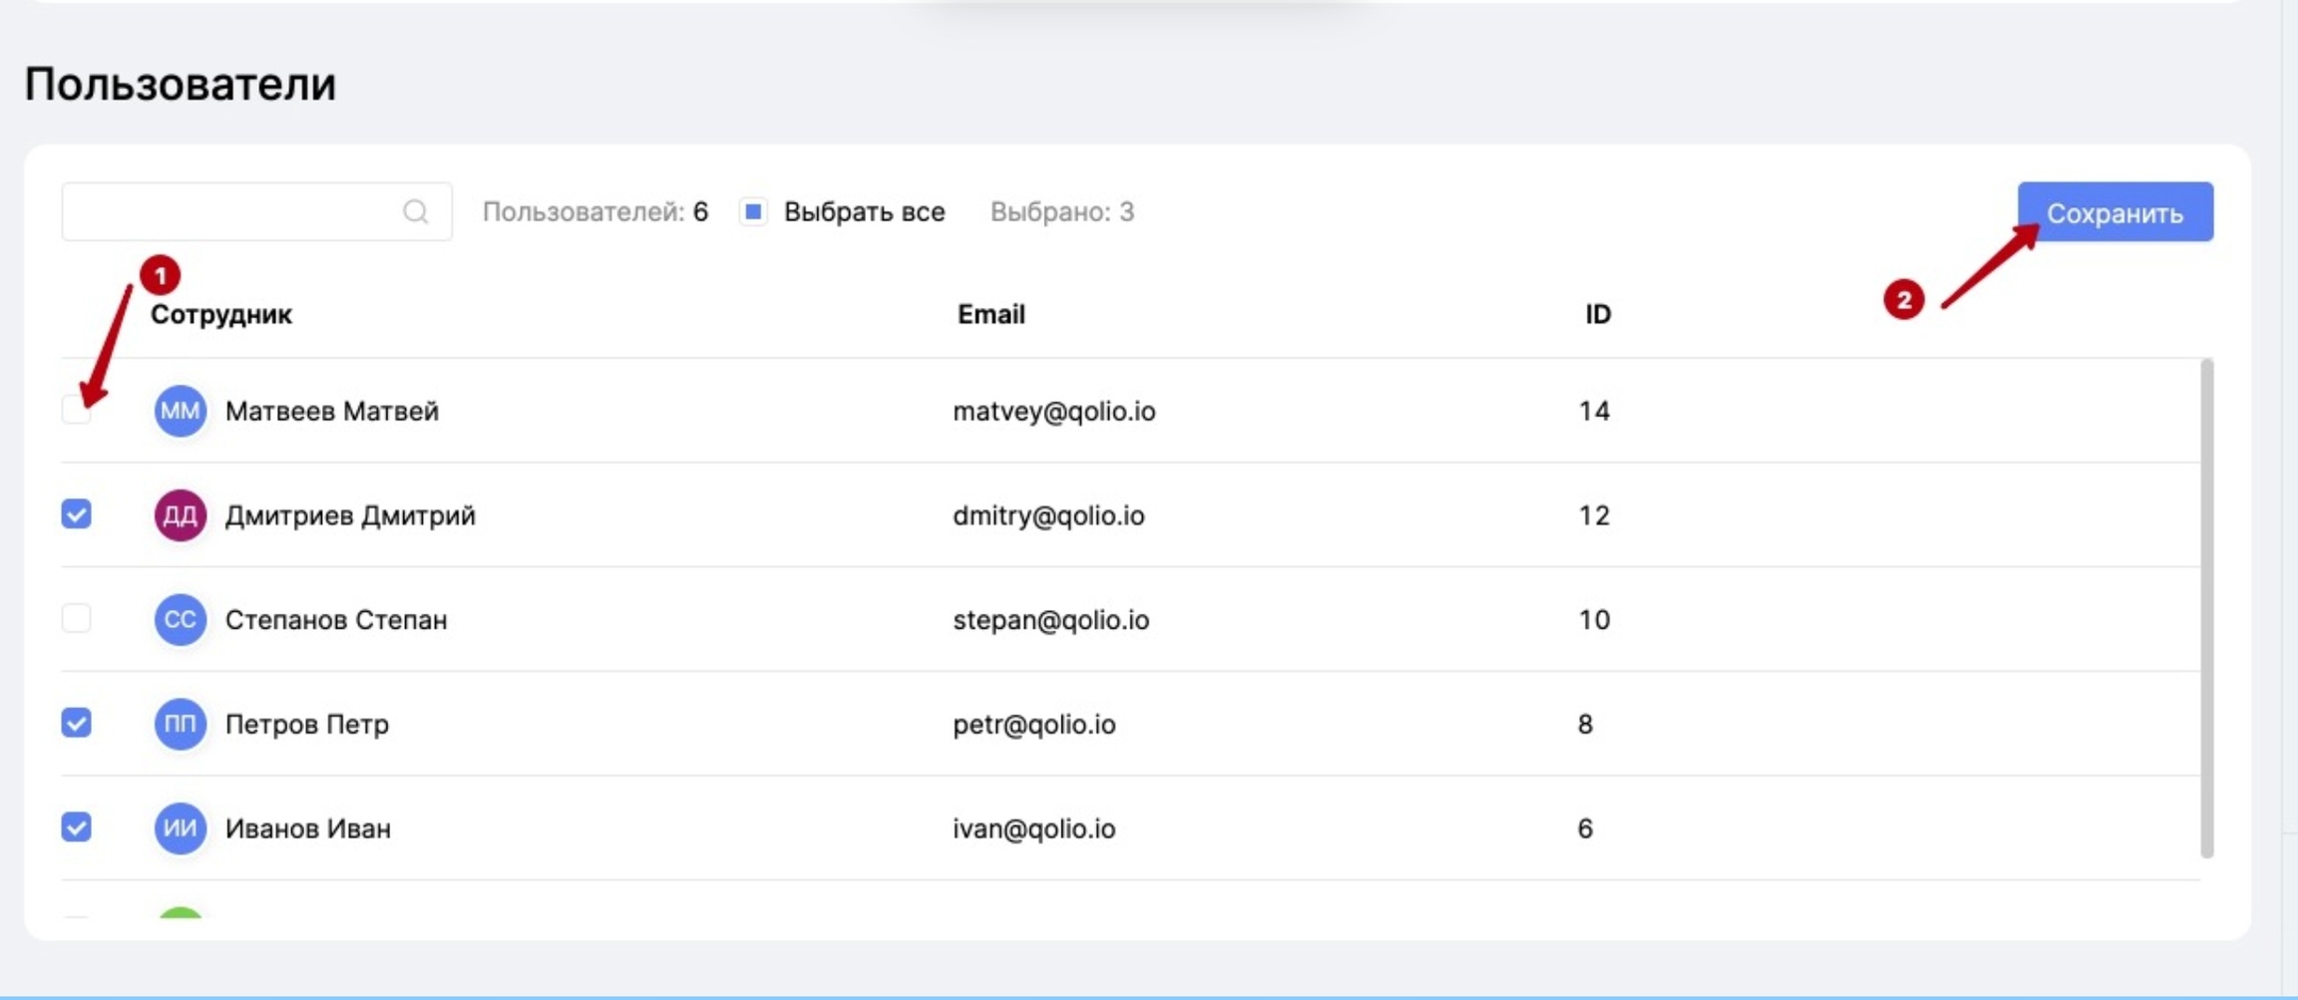Click the Сотрудник column header
This screenshot has width=2298, height=1000.
220,314
